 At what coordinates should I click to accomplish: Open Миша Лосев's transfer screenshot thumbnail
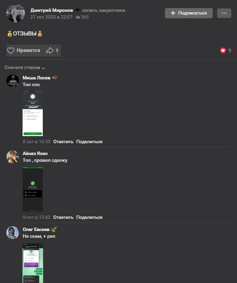point(33,114)
